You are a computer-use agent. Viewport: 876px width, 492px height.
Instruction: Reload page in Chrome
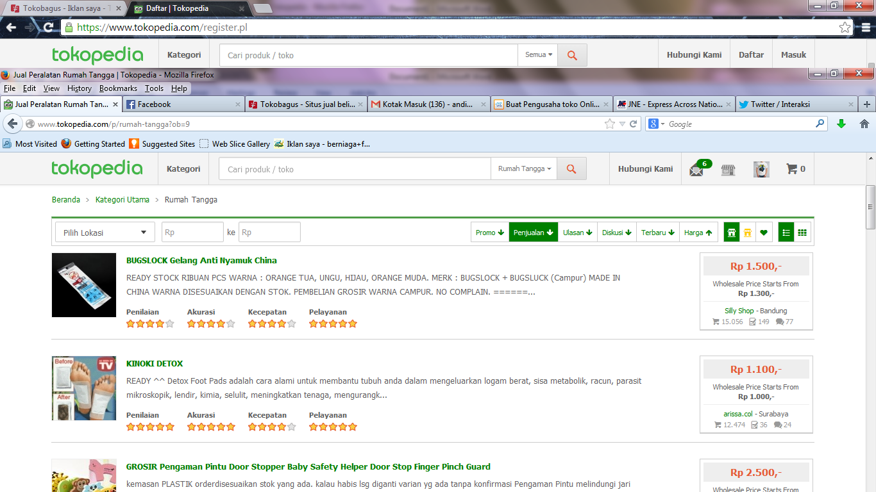point(48,28)
